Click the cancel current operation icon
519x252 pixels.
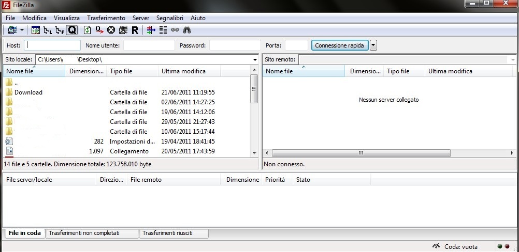tap(111, 30)
